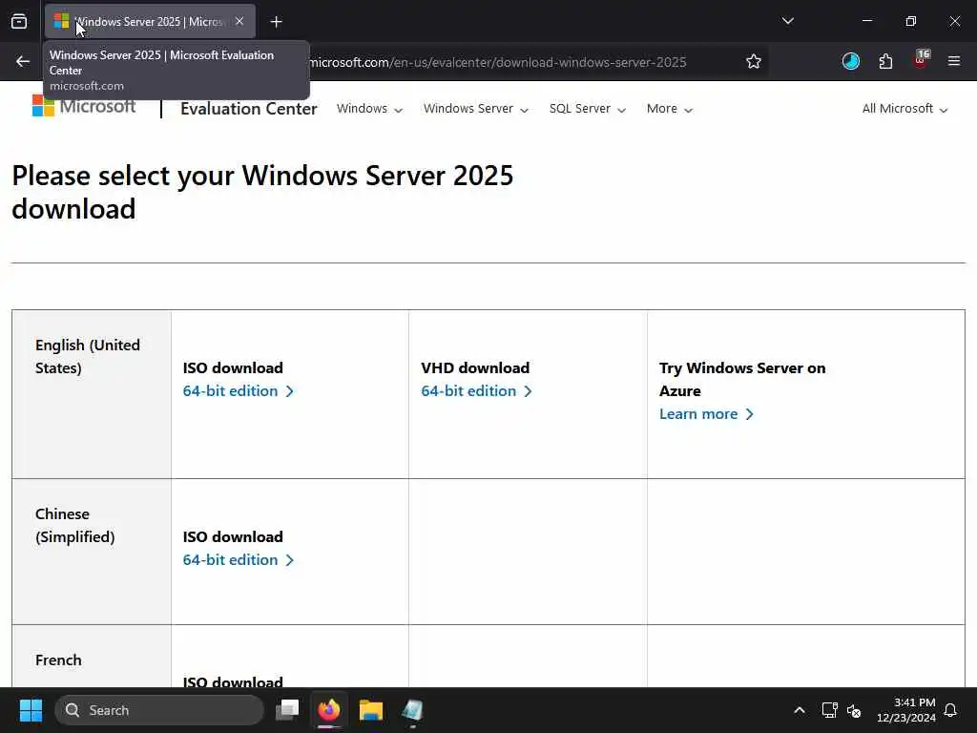Open Firefox from the taskbar
Image resolution: width=977 pixels, height=733 pixels.
(329, 710)
